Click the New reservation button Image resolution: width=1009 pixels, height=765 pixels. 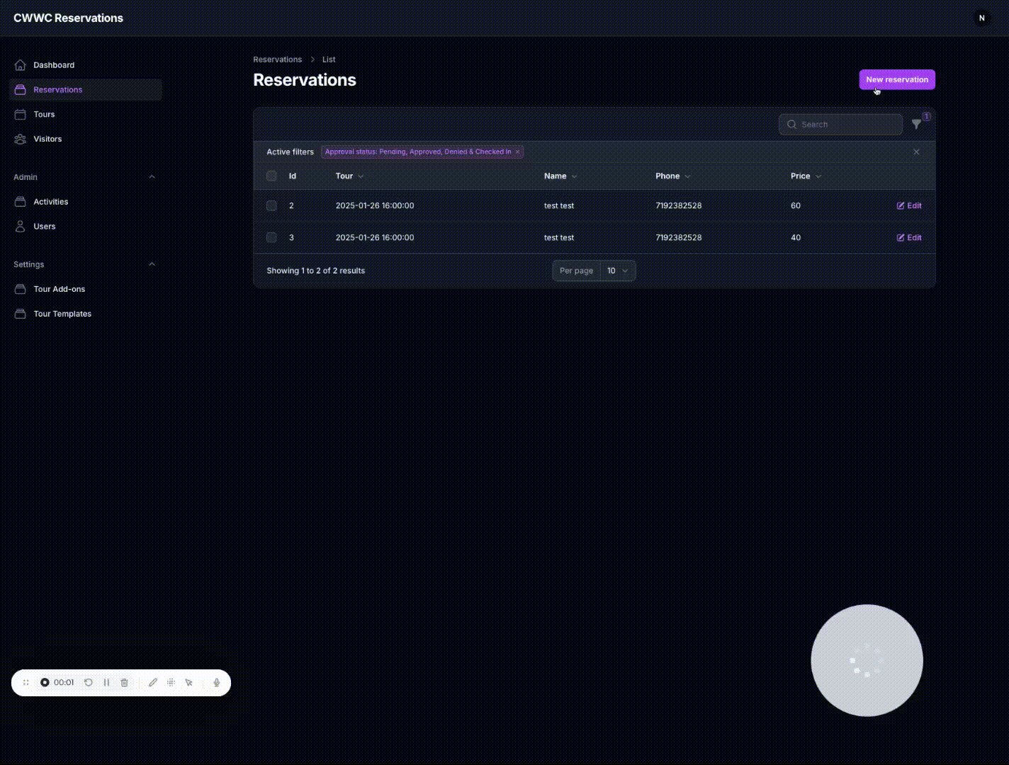coord(897,79)
